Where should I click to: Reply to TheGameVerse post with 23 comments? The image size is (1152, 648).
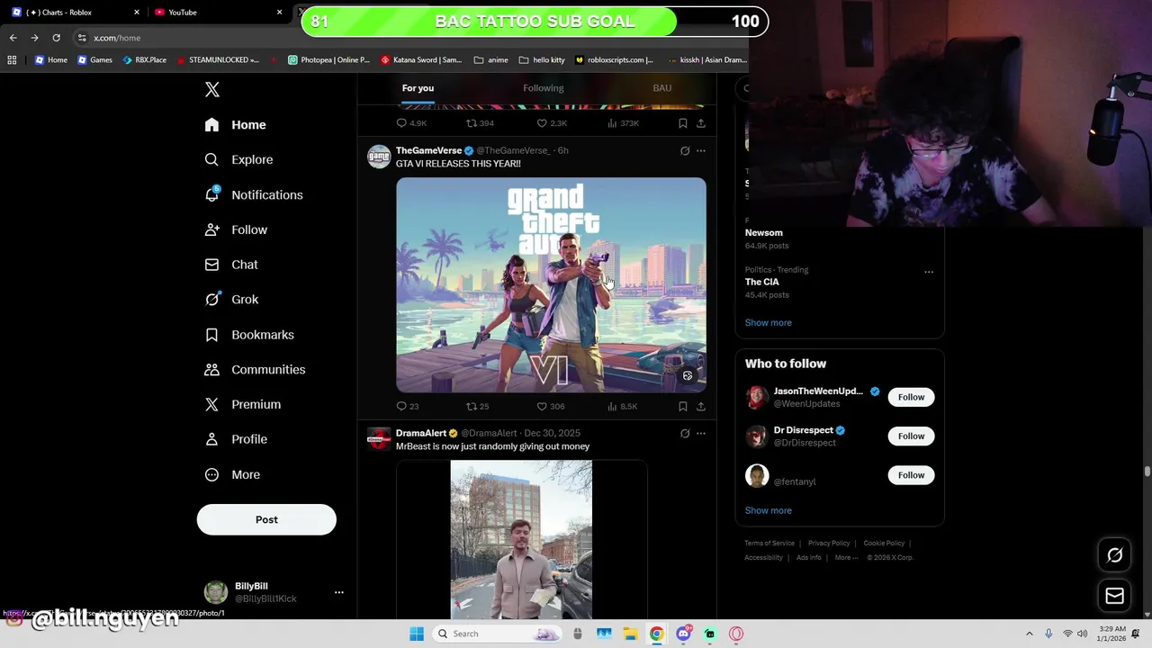[408, 407]
